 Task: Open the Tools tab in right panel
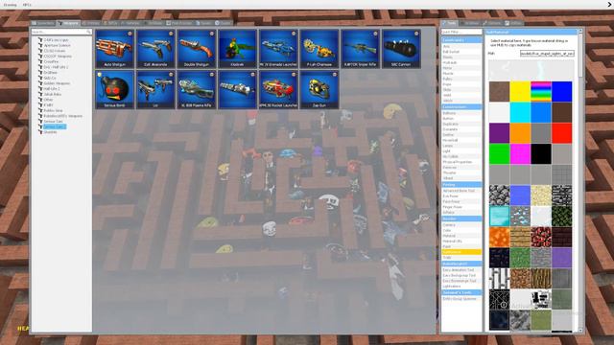450,23
